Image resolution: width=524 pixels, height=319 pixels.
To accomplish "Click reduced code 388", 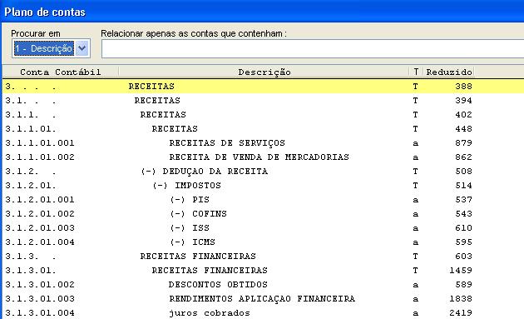I will click(463, 87).
